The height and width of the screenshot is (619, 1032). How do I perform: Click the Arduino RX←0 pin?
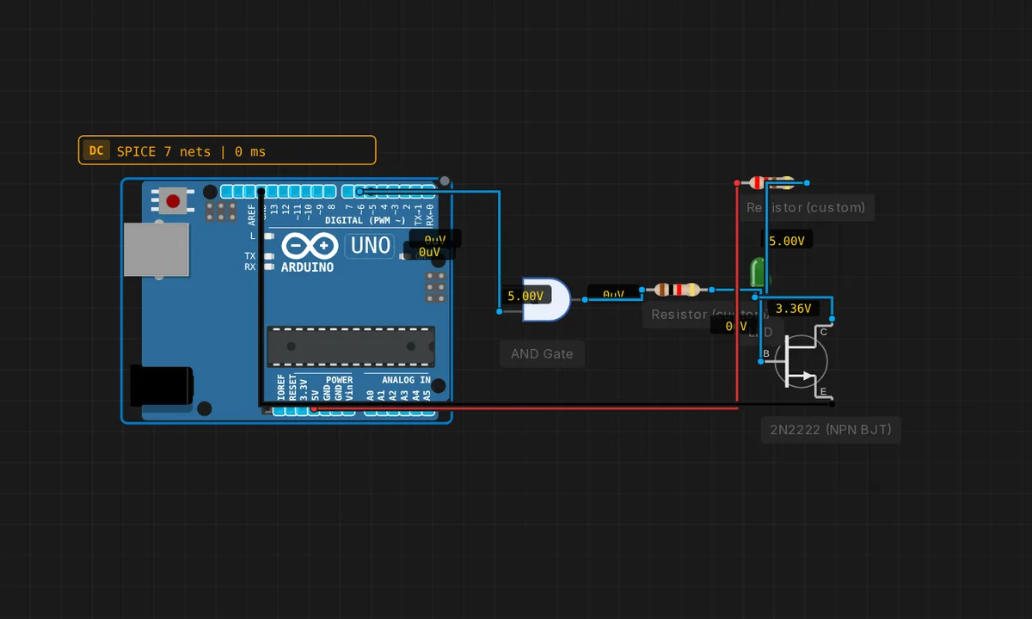(x=428, y=192)
